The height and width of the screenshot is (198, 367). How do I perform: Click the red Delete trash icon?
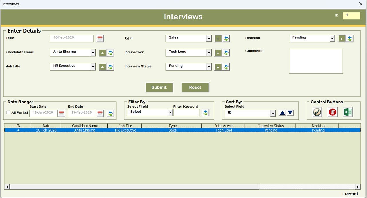[332, 112]
